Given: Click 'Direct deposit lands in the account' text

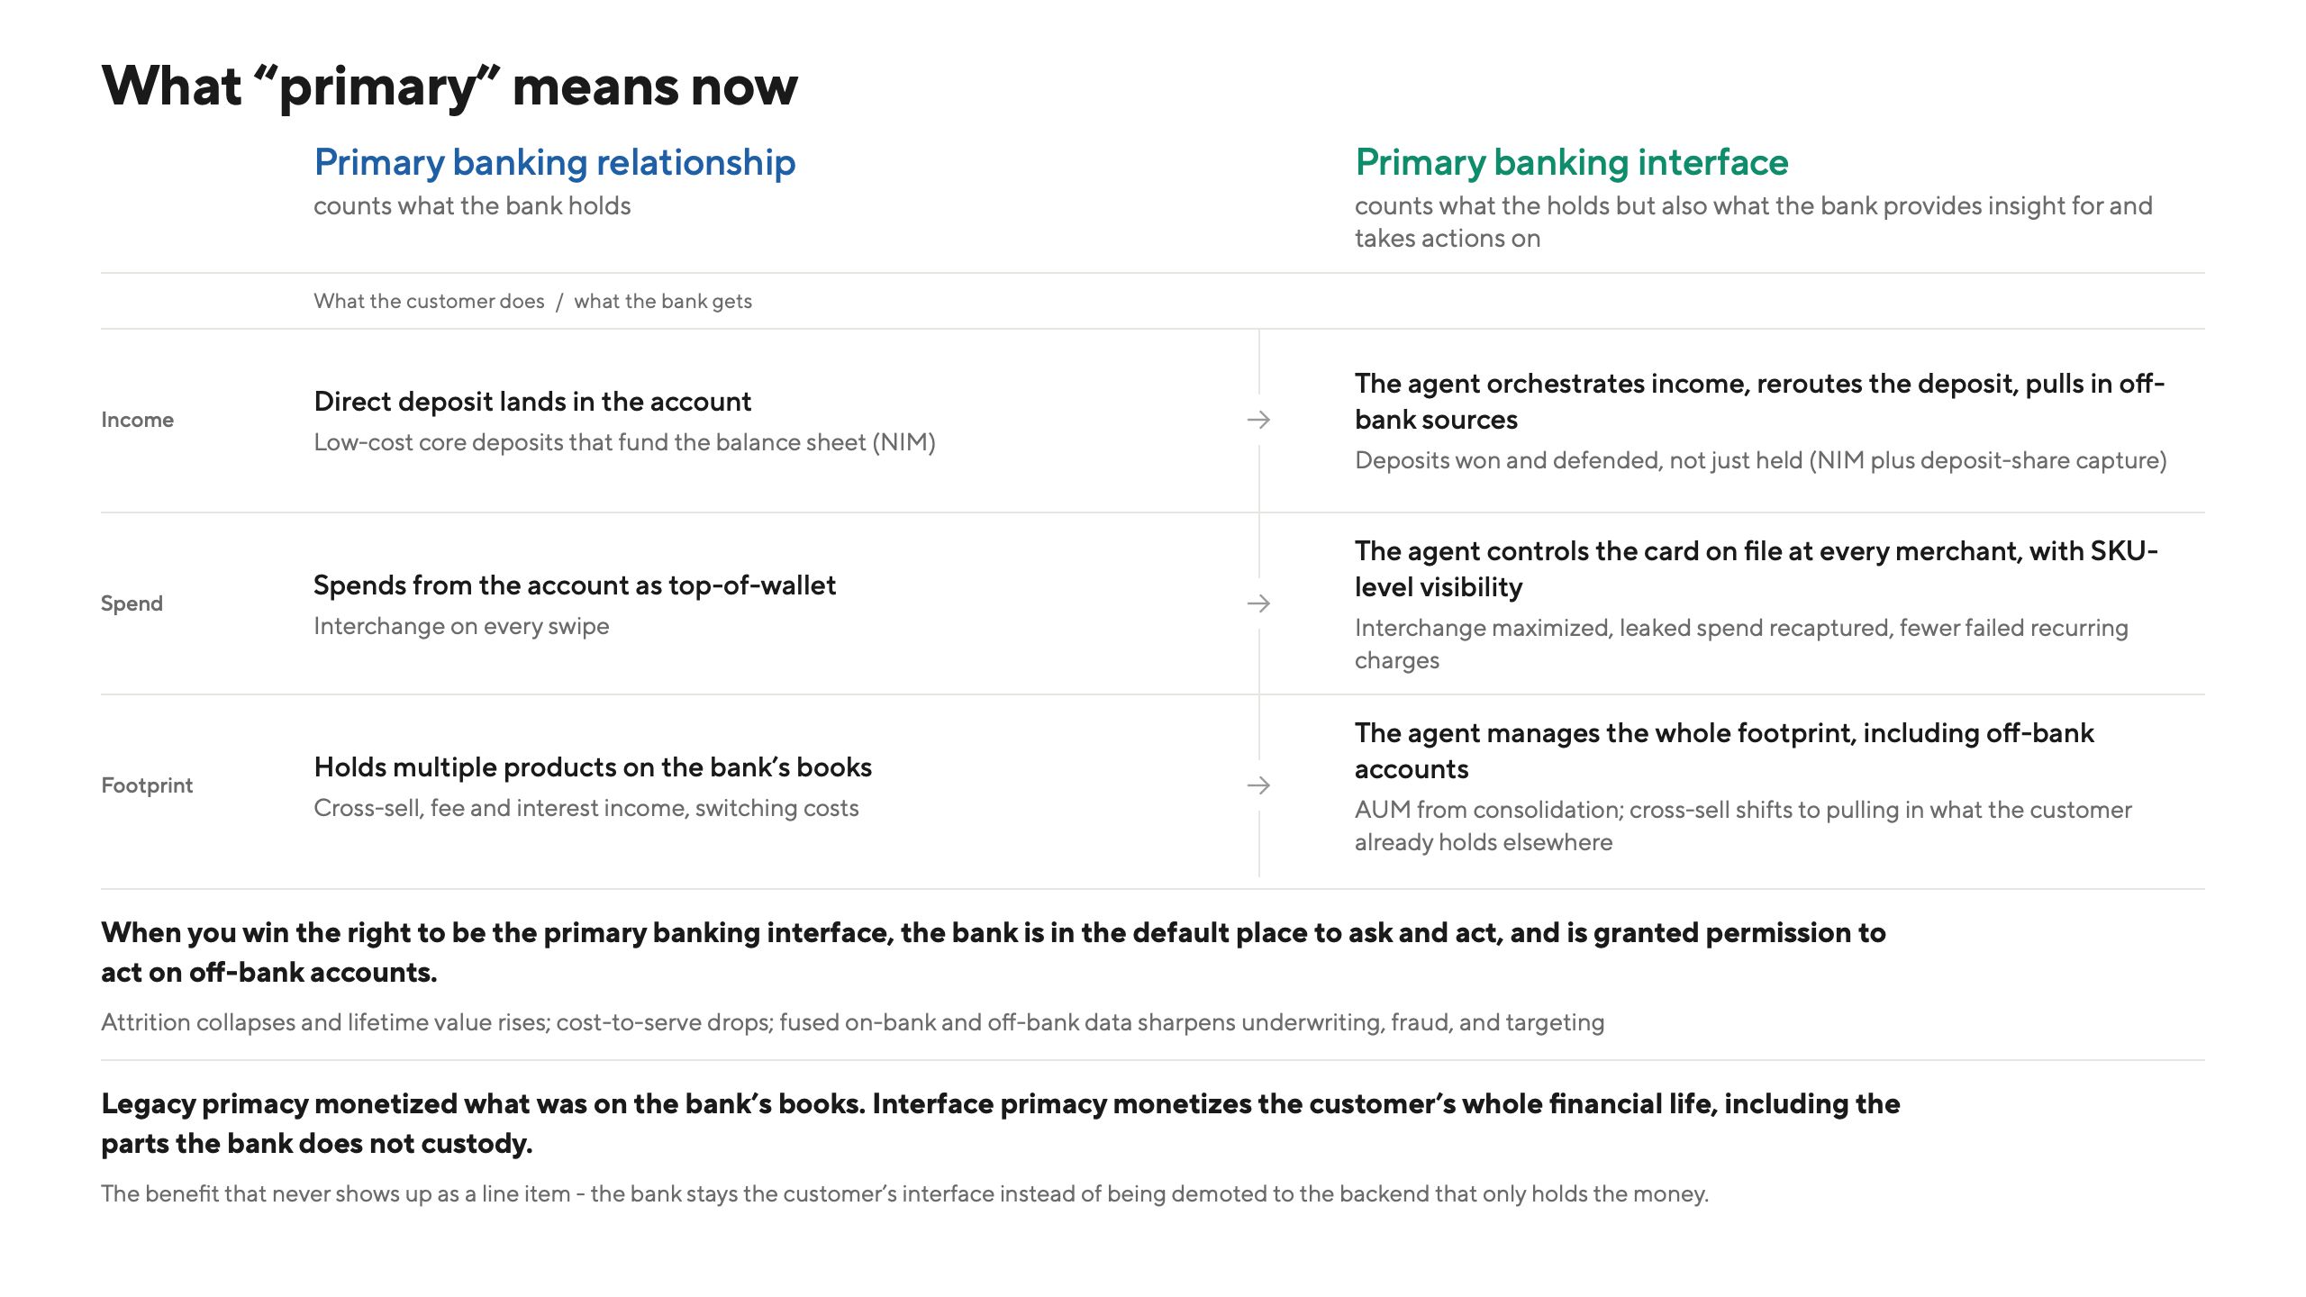Looking at the screenshot, I should [532, 402].
